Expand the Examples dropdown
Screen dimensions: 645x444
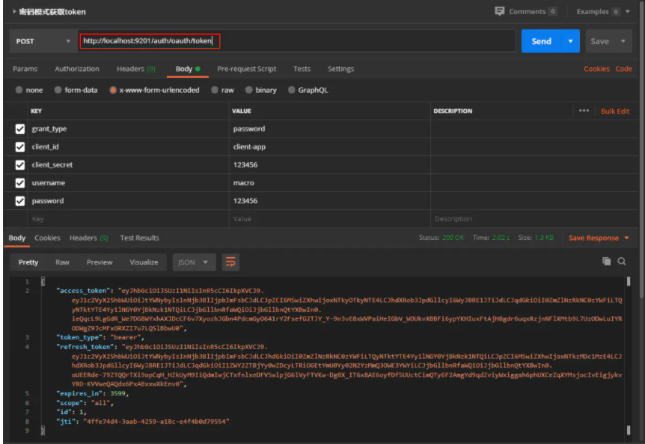click(628, 11)
